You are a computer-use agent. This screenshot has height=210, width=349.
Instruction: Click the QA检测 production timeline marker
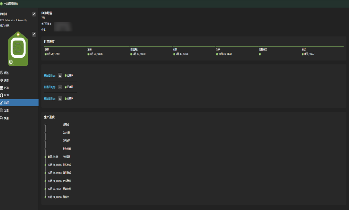(46, 133)
